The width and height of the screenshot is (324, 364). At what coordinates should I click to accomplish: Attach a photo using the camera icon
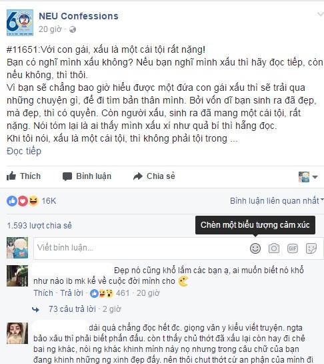pyautogui.click(x=274, y=248)
